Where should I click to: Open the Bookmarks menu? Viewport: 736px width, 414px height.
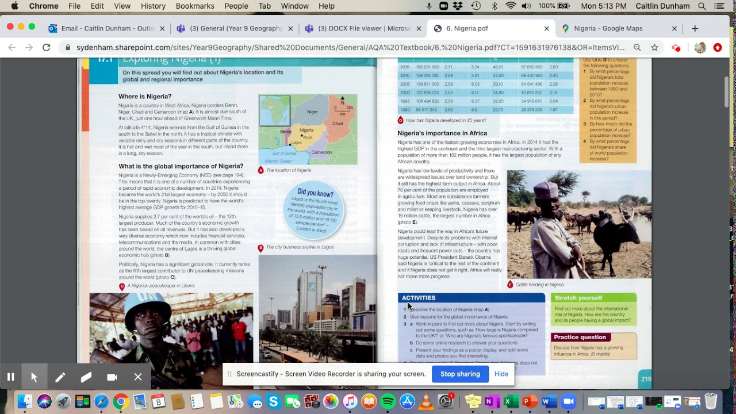[x=195, y=6]
